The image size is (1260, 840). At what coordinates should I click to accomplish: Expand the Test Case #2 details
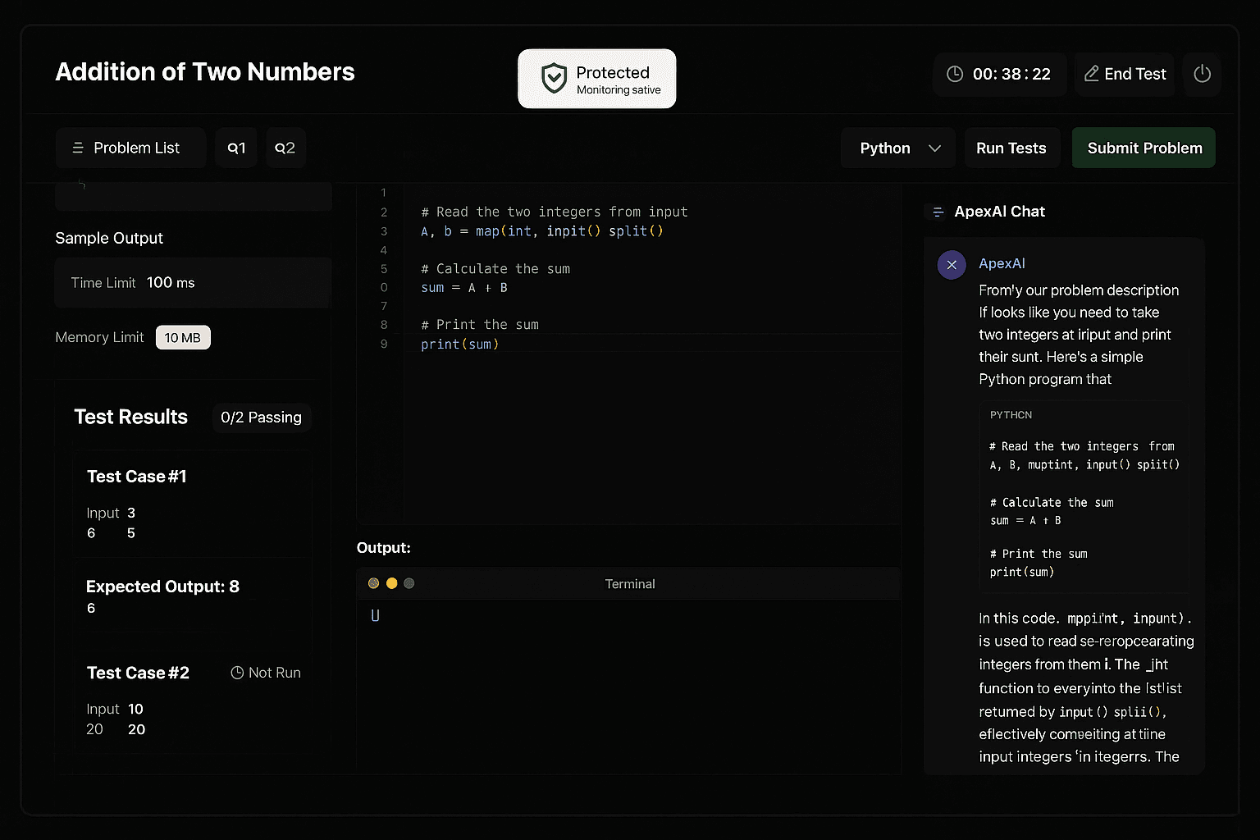pos(138,673)
